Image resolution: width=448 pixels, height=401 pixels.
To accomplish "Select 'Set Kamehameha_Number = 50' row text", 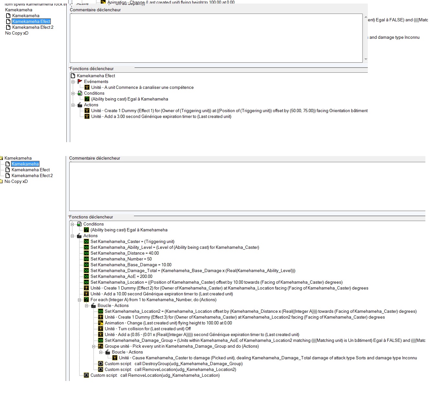I will (x=121, y=259).
